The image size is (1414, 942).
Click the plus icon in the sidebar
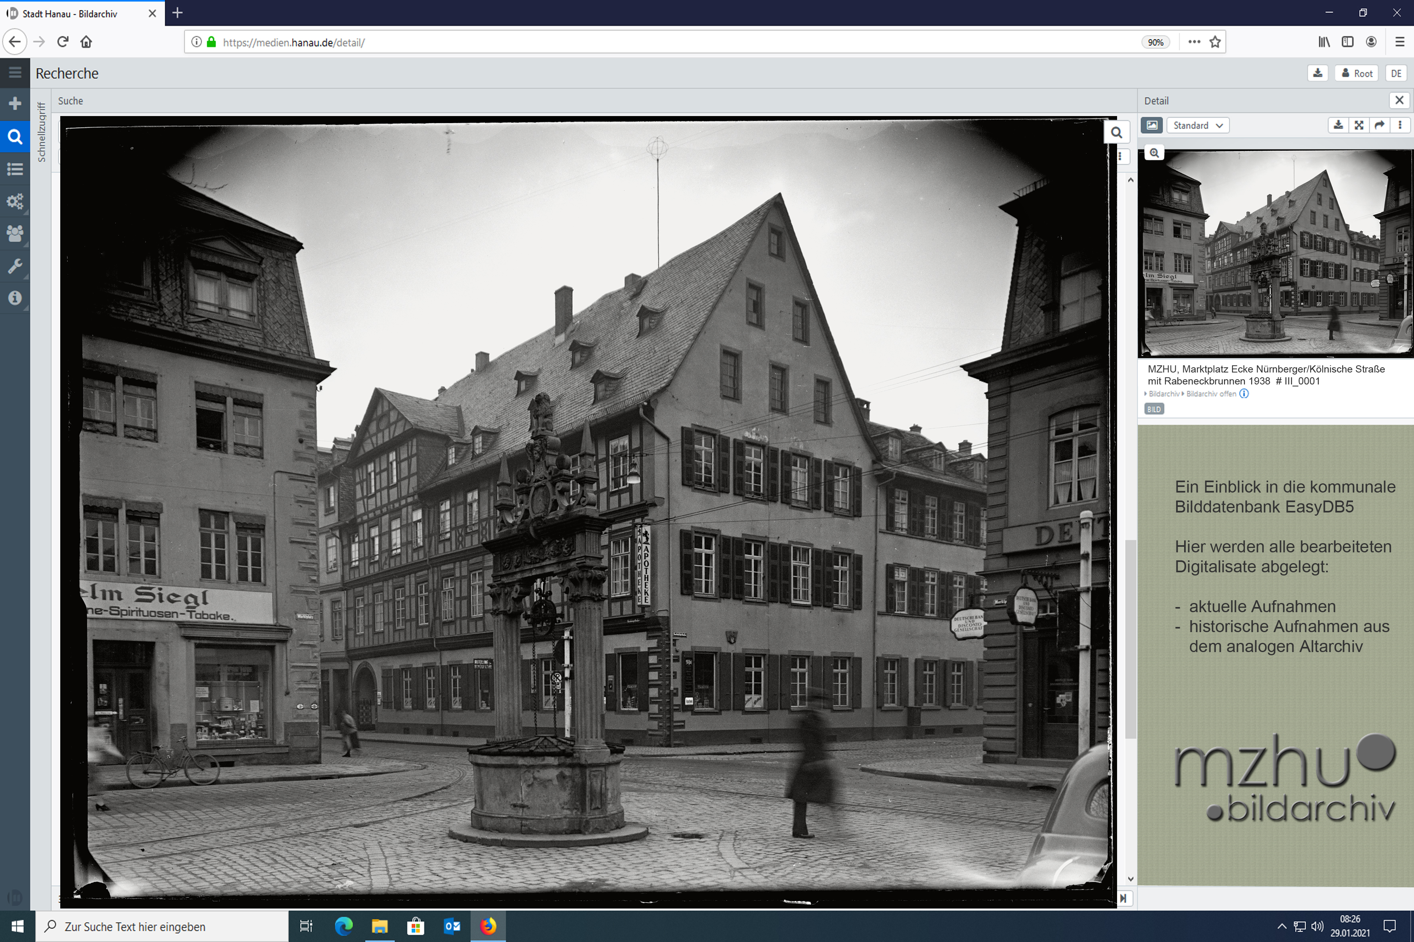click(15, 103)
